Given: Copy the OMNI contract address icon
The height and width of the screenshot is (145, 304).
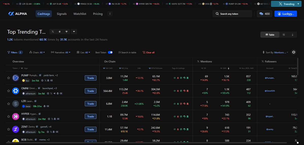Looking at the screenshot, I should (x=39, y=88).
